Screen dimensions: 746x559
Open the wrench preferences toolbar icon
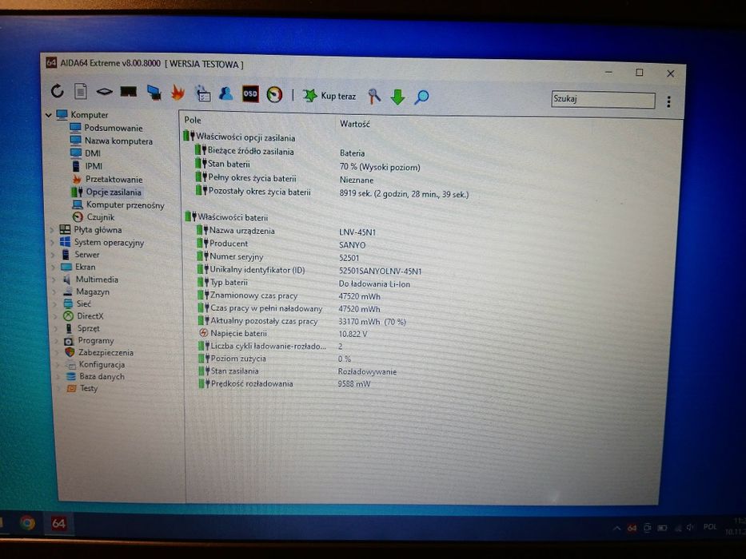click(x=374, y=96)
